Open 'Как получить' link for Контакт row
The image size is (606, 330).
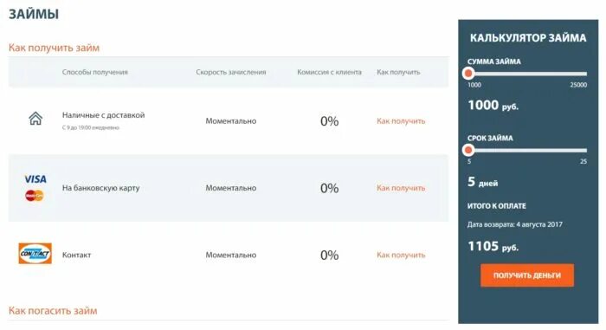tap(401, 255)
